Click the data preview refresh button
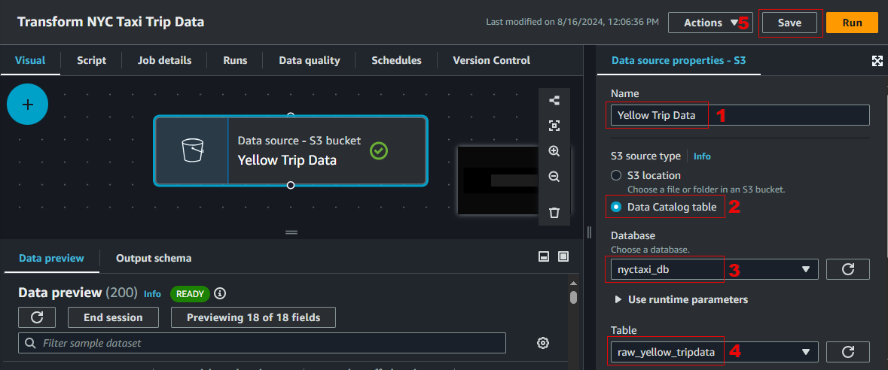 click(x=37, y=317)
